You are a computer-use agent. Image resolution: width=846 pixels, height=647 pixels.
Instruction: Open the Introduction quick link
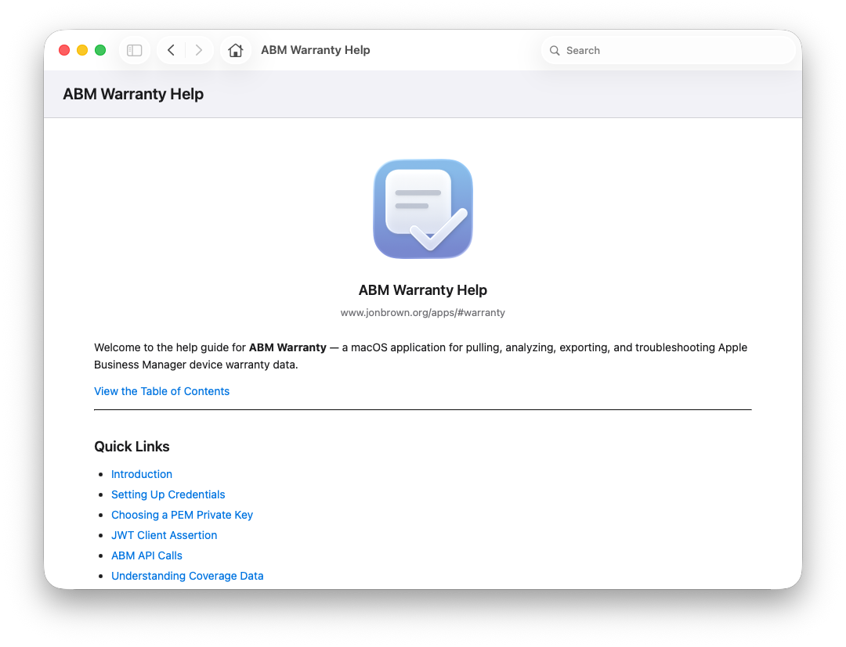click(x=141, y=474)
